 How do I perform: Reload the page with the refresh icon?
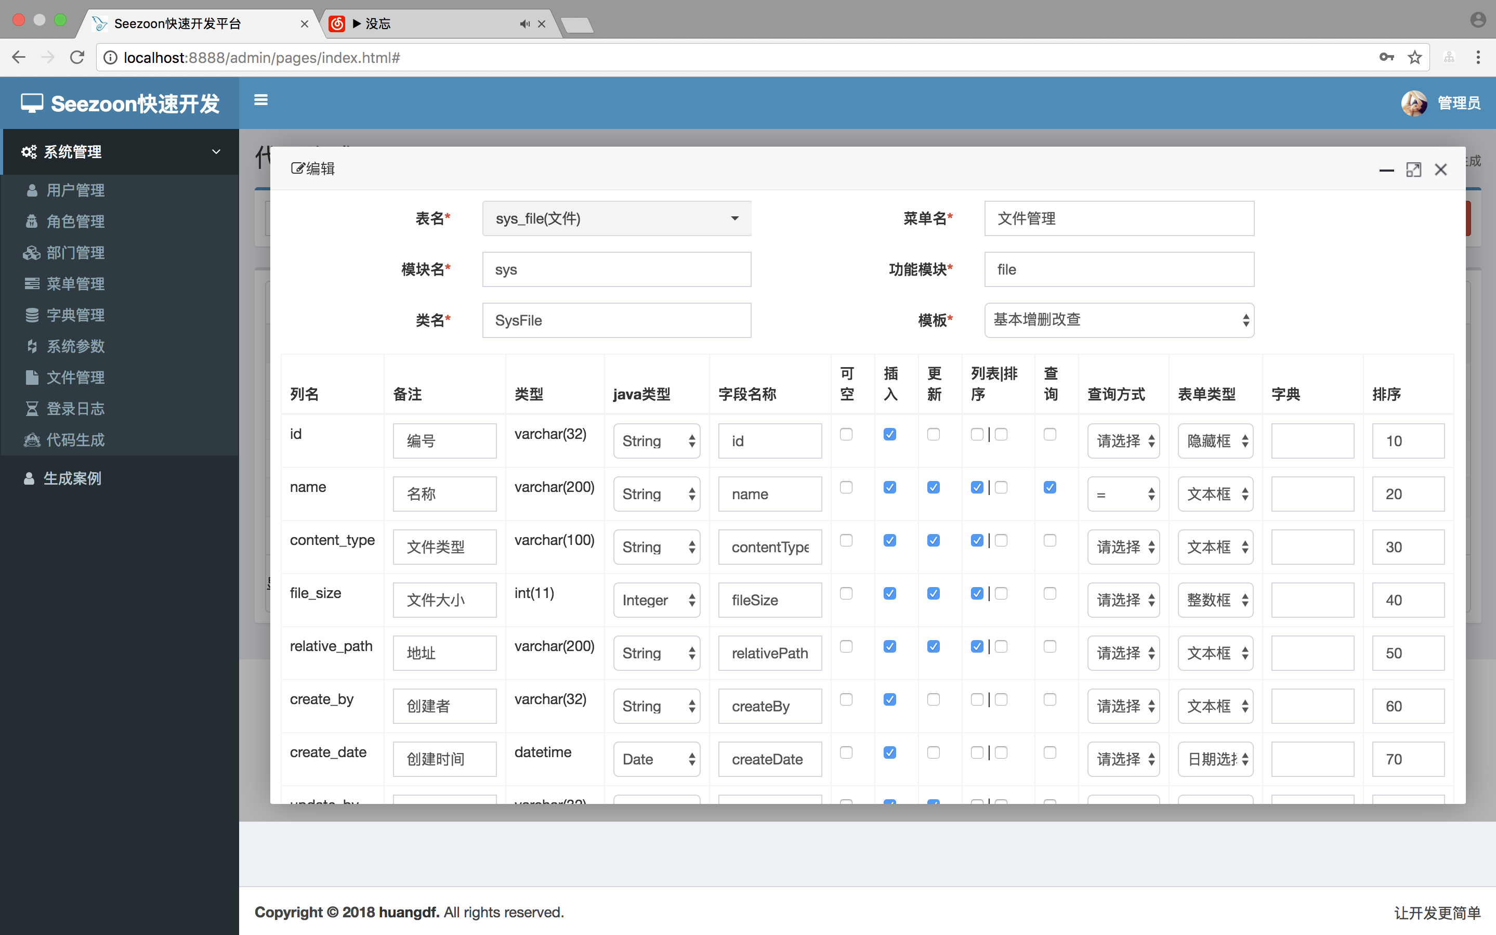coord(77,58)
